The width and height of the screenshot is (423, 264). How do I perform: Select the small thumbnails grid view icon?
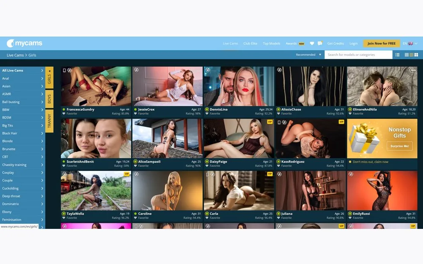(407, 55)
